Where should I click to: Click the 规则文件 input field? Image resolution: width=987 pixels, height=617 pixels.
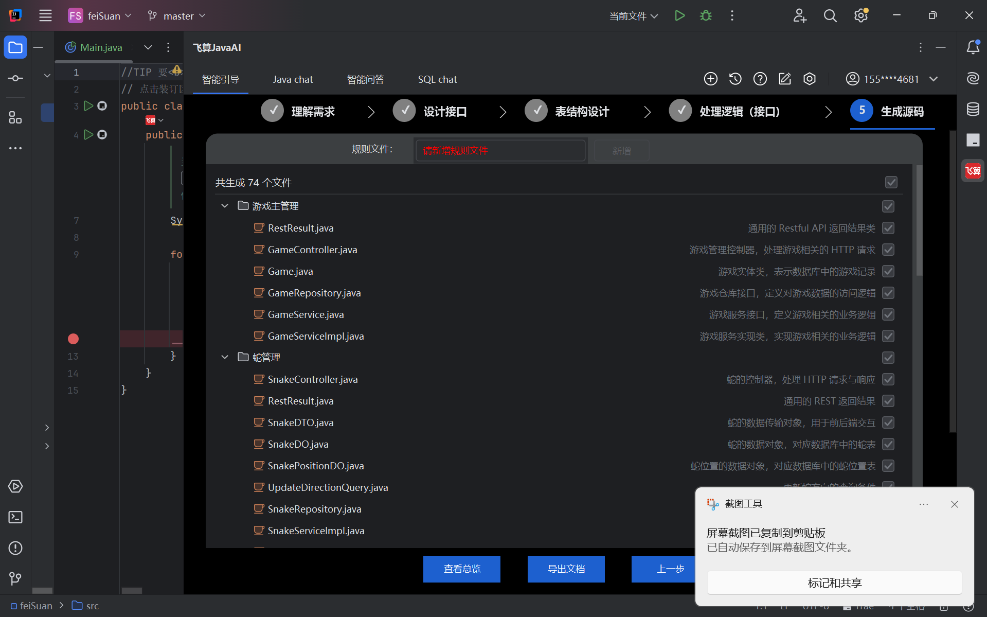[x=500, y=150]
